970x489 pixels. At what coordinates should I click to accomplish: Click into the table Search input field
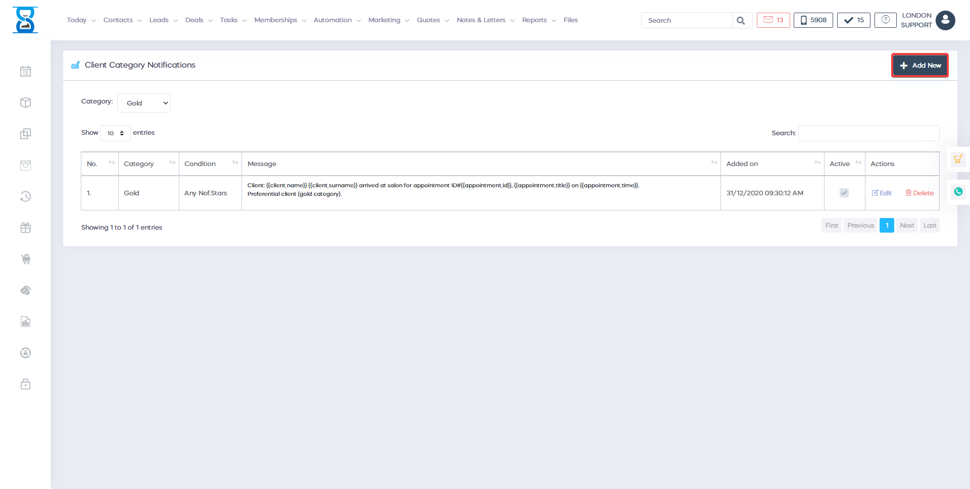tap(868, 133)
